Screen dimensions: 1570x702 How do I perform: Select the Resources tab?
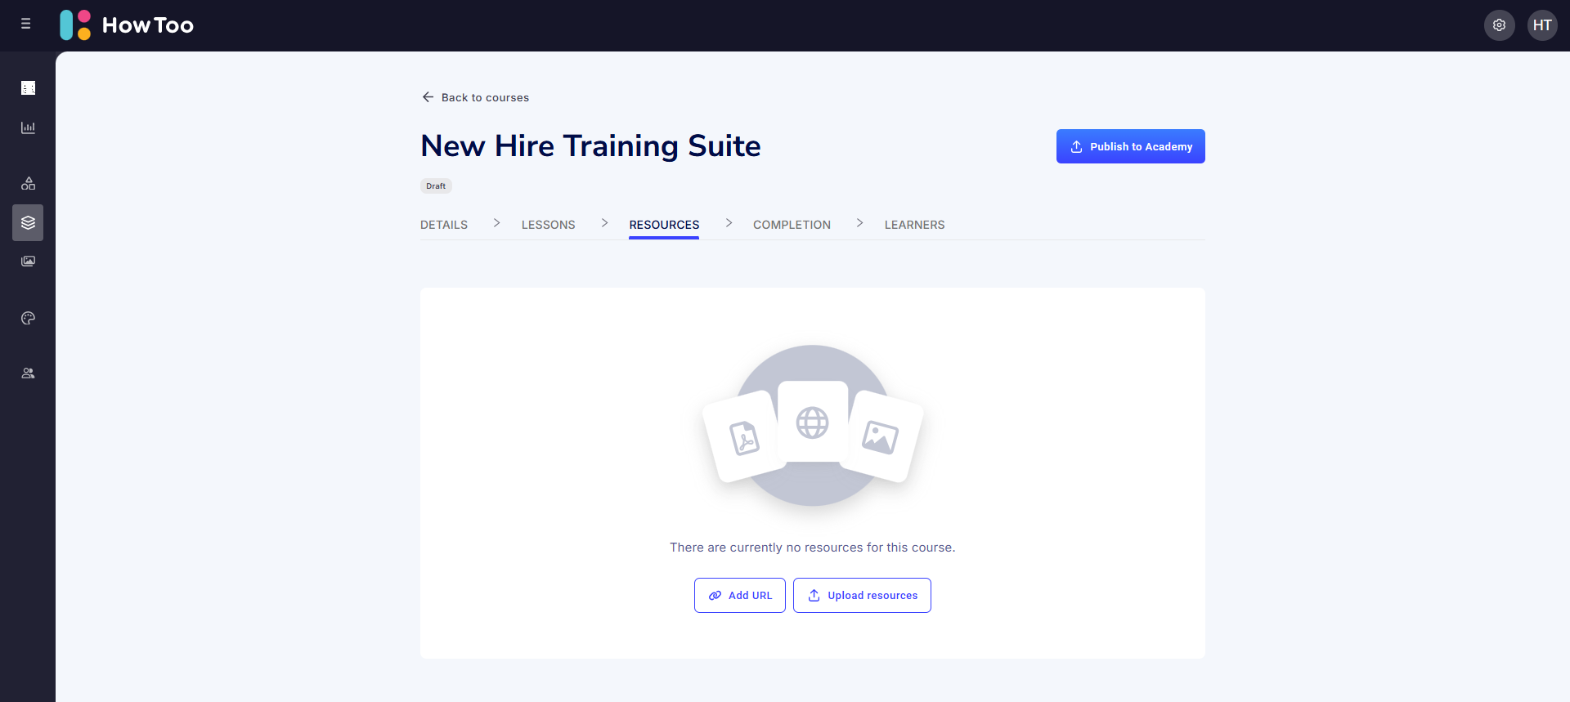[664, 225]
